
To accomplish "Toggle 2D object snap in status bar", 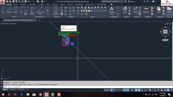I will point(128,90).
